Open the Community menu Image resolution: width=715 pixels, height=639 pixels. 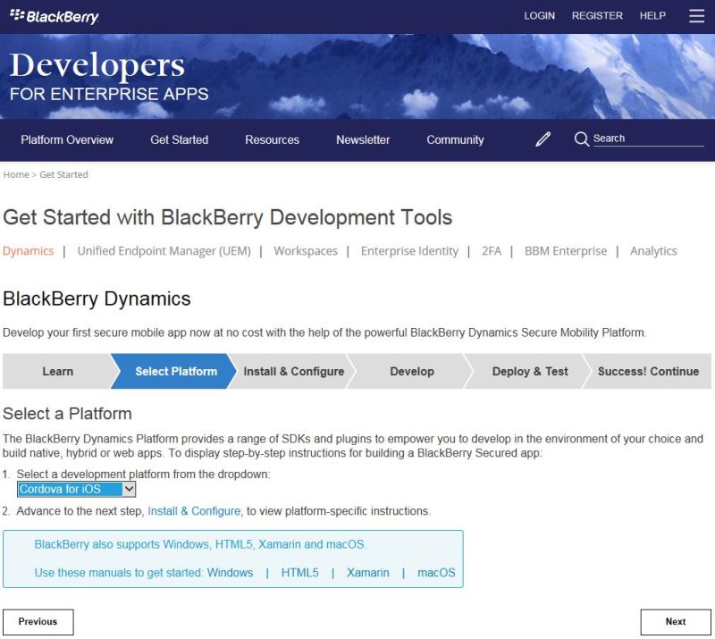pyautogui.click(x=455, y=139)
